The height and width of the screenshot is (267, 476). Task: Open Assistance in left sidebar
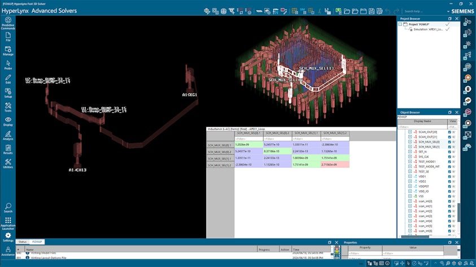point(8,251)
